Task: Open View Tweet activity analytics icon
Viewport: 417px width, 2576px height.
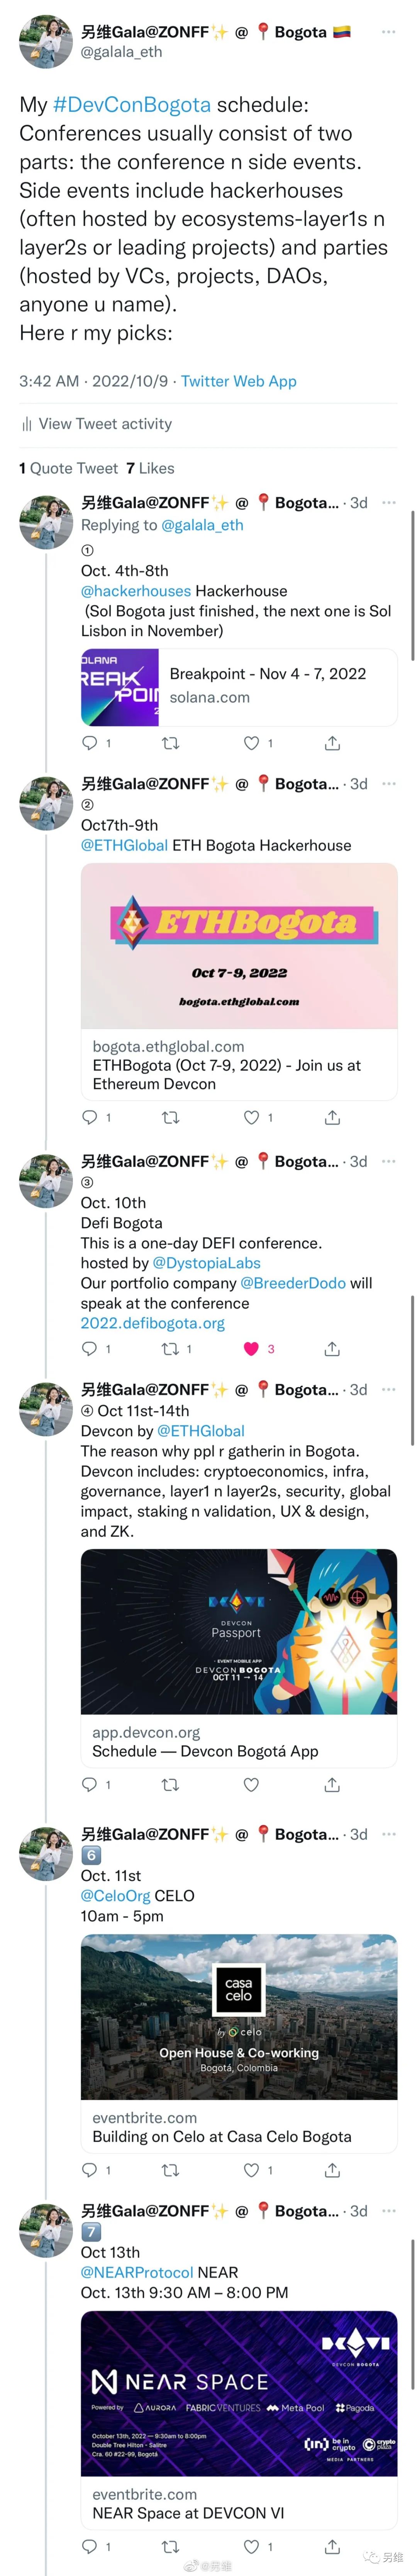Action: [27, 424]
